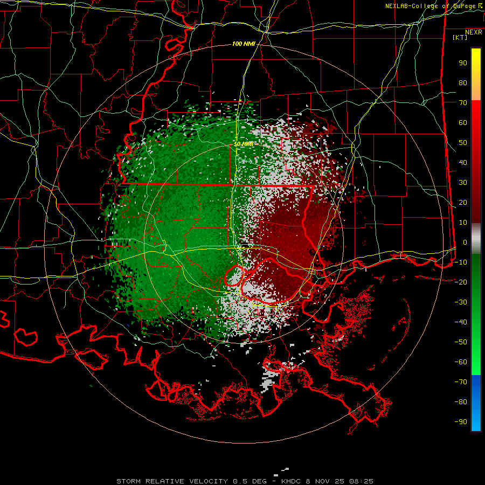Click the positive 60 label on the velocity scale
485x485 pixels.
(x=463, y=123)
